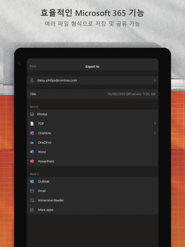This screenshot has width=185, height=247.
Task: Click the account person icon
Action: [x=32, y=80]
